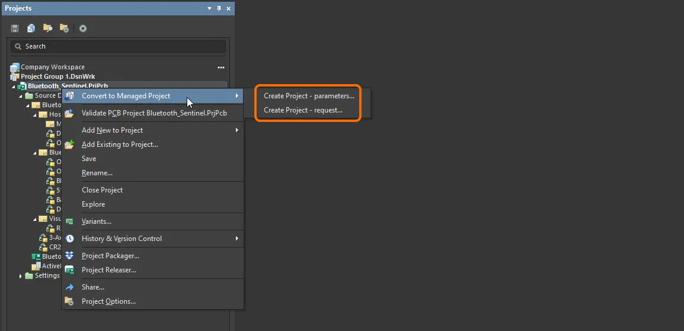
Task: Click the Project Group 1.DsnWrk icon
Action: pos(15,76)
